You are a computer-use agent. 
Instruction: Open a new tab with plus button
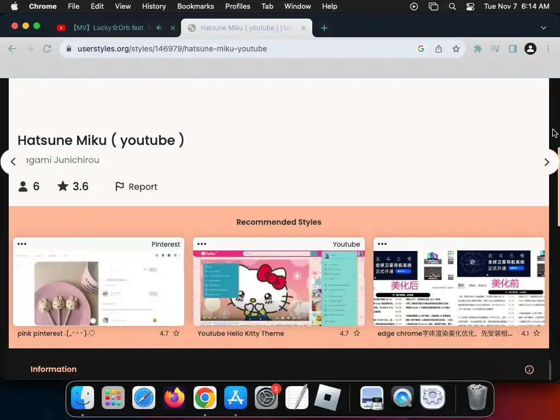point(324,28)
